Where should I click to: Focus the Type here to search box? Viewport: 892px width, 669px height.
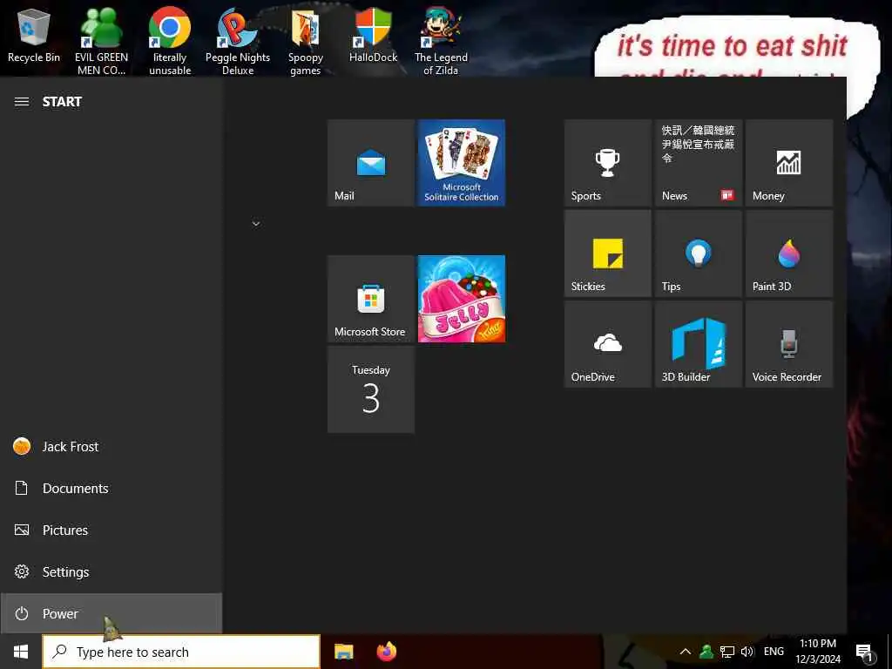click(x=181, y=652)
